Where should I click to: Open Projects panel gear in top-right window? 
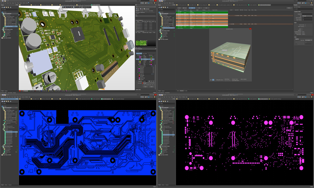coord(168,8)
